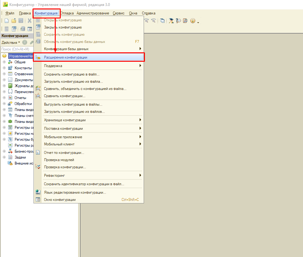
Task: Click the Windows list toolbar icon
Action: [x=162, y=21]
